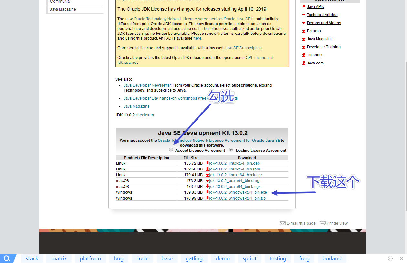Select the 'gatling' tag in bottom bar
The image size is (407, 263).
click(194, 258)
